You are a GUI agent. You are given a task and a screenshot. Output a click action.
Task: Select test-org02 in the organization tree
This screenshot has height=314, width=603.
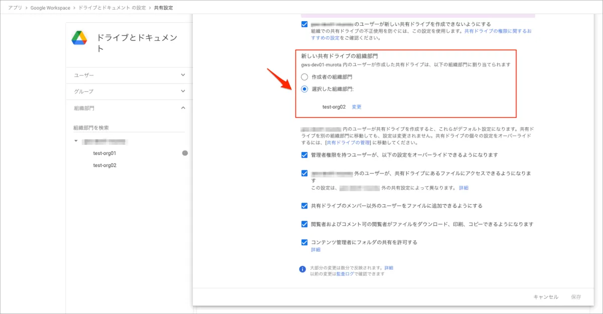click(105, 165)
